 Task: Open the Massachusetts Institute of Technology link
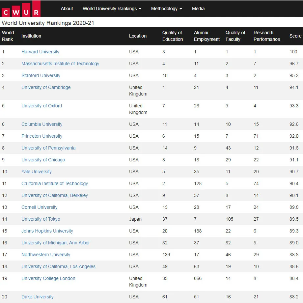[x=60, y=64]
